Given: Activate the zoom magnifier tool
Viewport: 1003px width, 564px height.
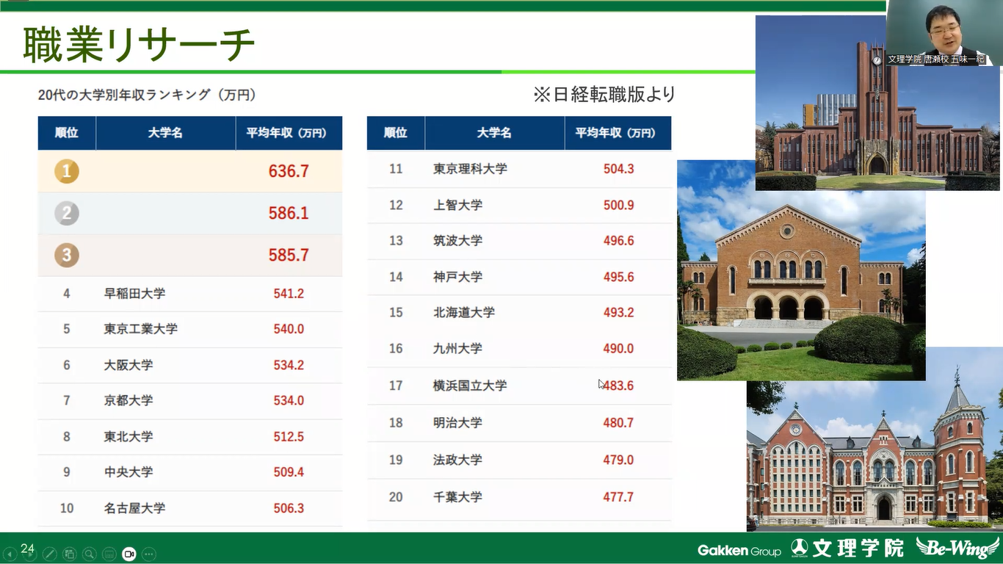Looking at the screenshot, I should tap(89, 554).
